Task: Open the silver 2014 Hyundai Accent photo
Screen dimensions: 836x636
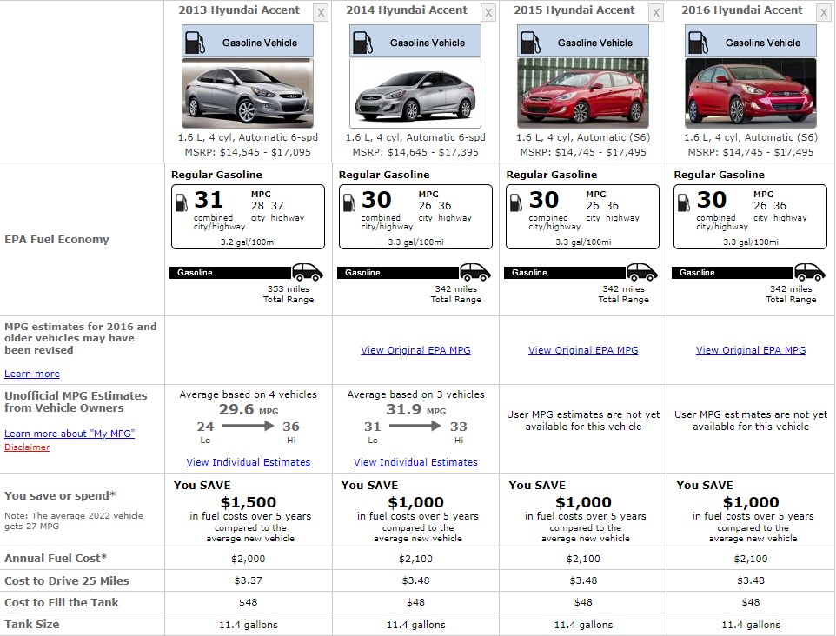Action: pyautogui.click(x=415, y=93)
